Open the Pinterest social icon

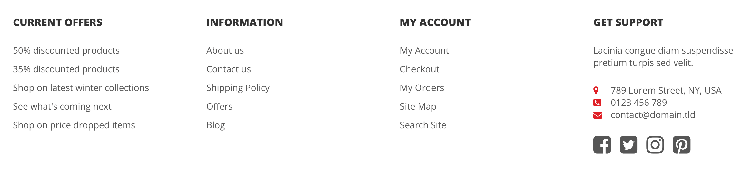point(681,145)
